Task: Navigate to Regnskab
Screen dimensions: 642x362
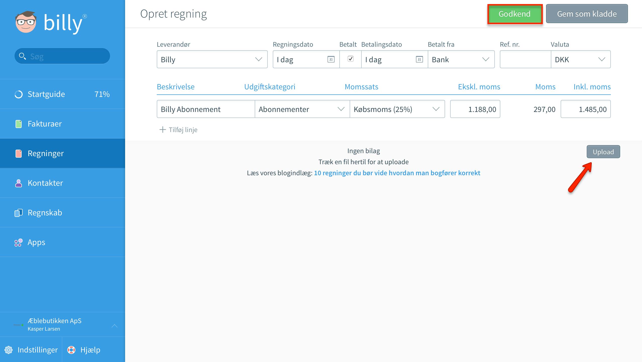Action: (63, 213)
